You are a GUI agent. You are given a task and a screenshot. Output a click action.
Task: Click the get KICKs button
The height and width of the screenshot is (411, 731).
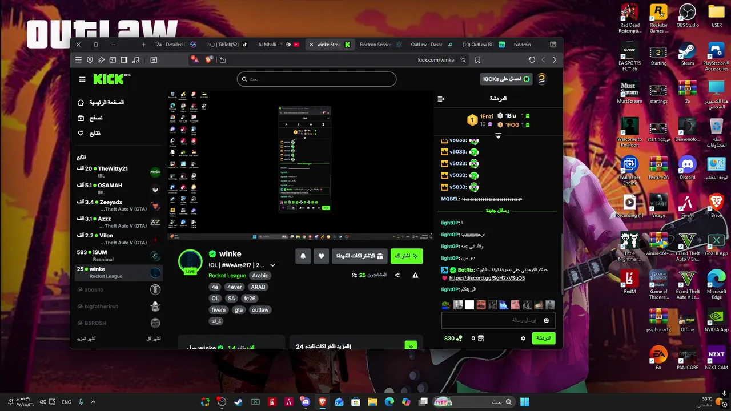505,79
